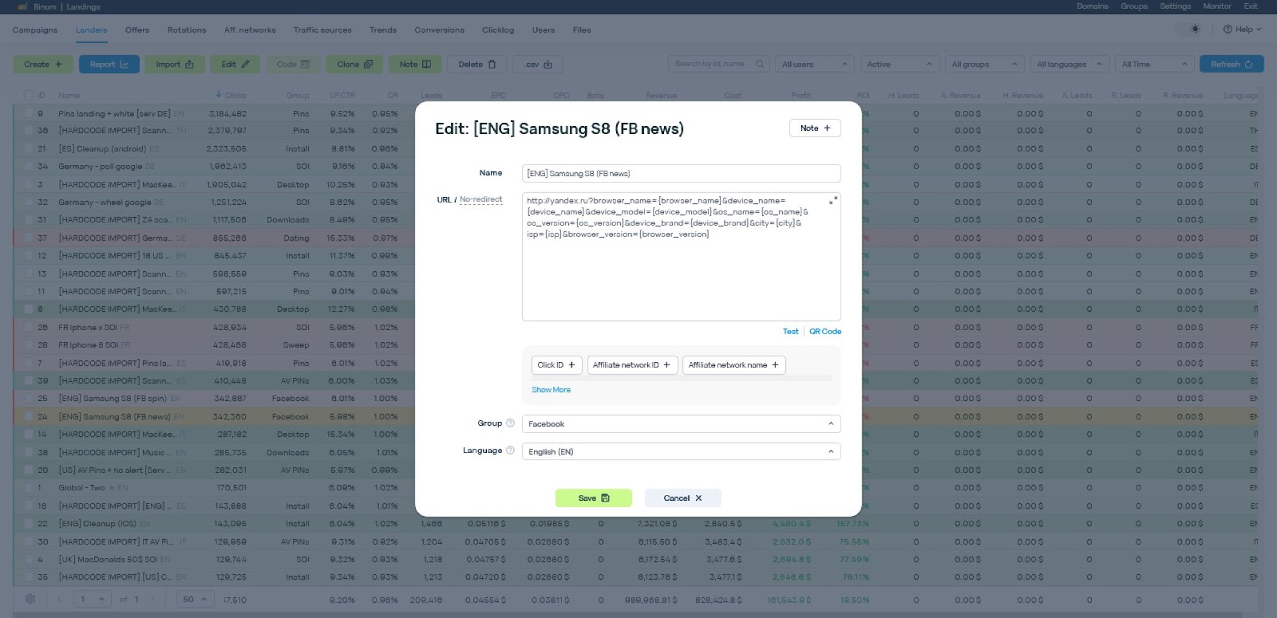Open the Files tab
This screenshot has height=618, width=1277.
pyautogui.click(x=582, y=30)
